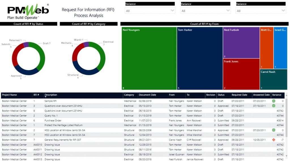Viewport: 290px width, 162px height.
Task: Open the first Variance filter dropdown
Action: click(x=150, y=11)
